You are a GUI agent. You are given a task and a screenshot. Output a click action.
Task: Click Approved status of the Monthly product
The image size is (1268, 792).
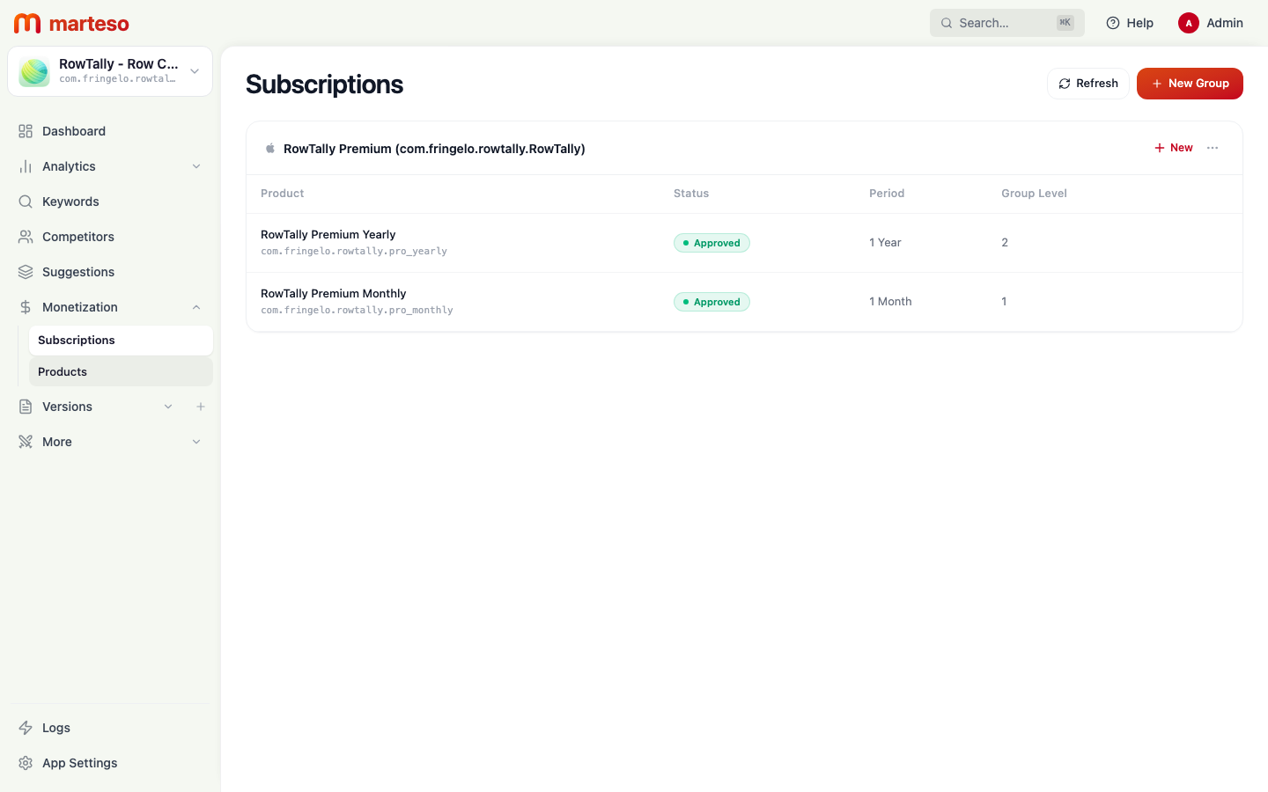pos(711,302)
